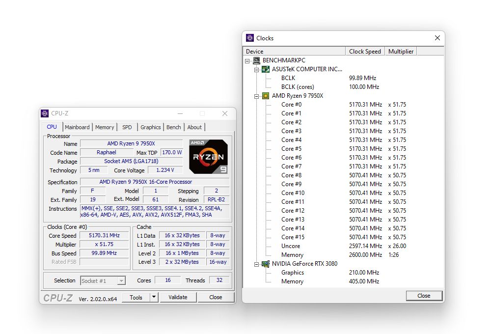Click the Technology value 5 nm
The width and height of the screenshot is (491, 334).
pyautogui.click(x=94, y=170)
